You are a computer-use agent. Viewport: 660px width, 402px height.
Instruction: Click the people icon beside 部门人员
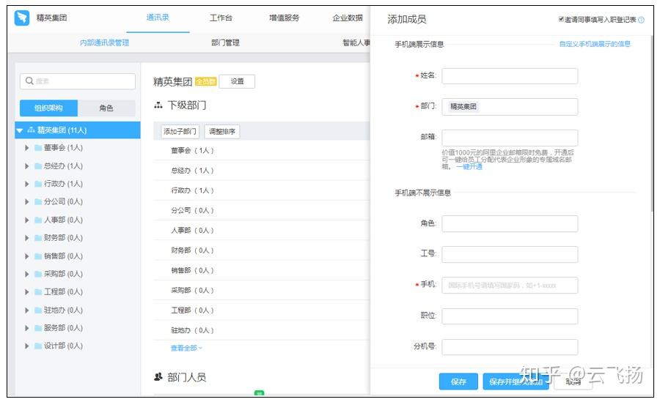click(158, 377)
